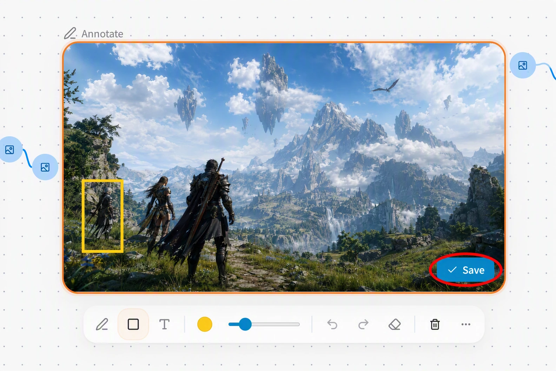
Task: Click the stroke width slider handle
Action: 245,324
